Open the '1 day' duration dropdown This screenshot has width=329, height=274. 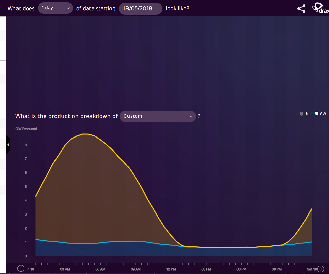coord(56,8)
